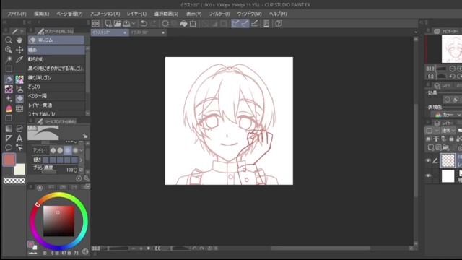Click the Open file folder icon
Image resolution: width=462 pixels, height=260 pixels.
point(117,24)
